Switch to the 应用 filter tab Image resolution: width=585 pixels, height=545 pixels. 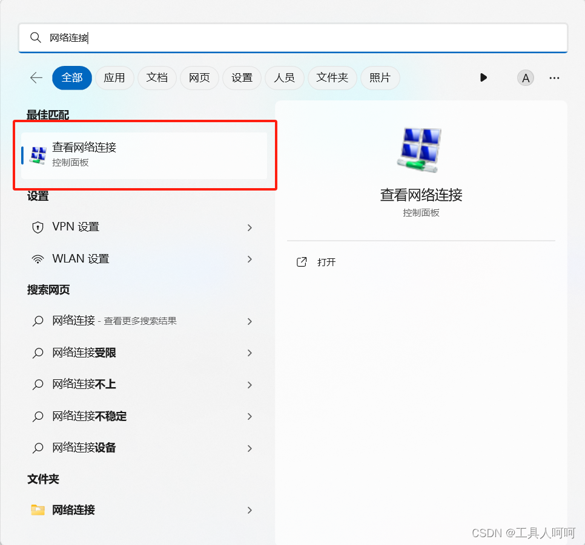114,78
